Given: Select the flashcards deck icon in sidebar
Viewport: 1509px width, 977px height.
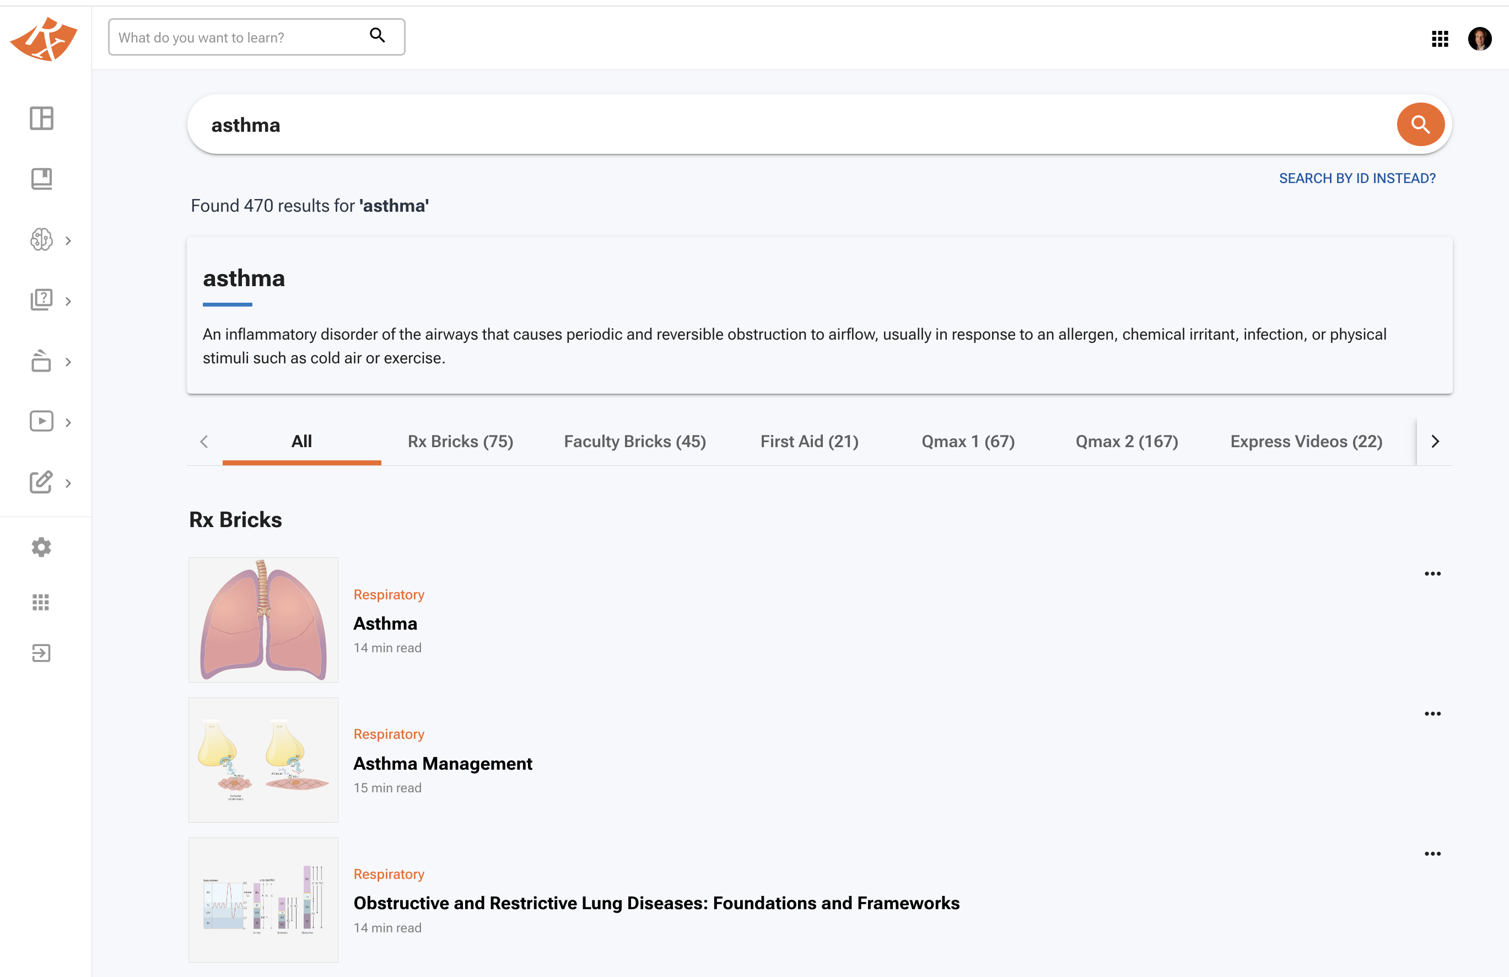Looking at the screenshot, I should pyautogui.click(x=41, y=361).
